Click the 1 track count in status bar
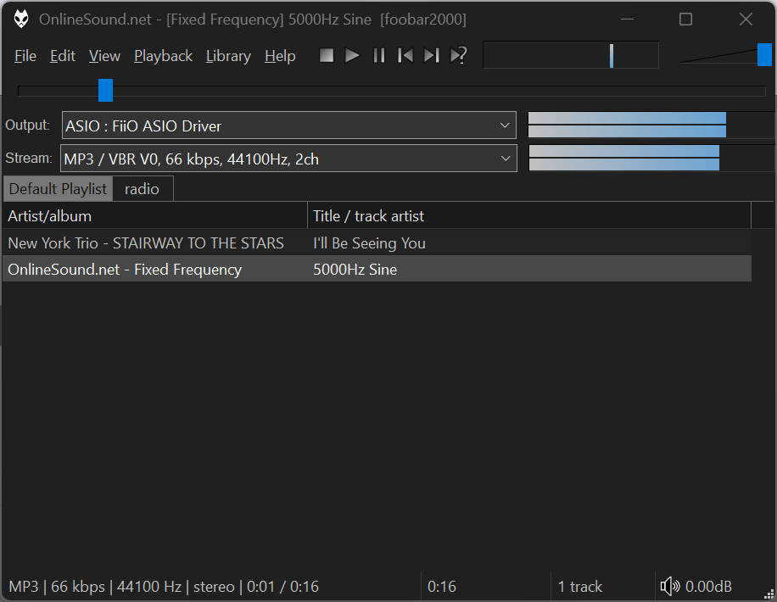 point(579,587)
